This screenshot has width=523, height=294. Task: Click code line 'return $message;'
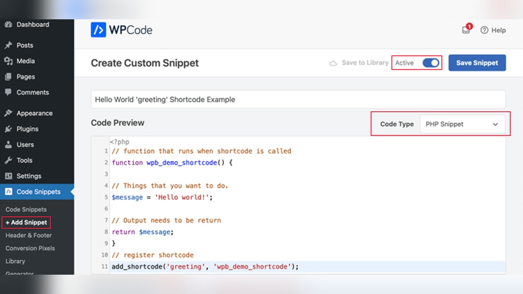click(x=143, y=232)
